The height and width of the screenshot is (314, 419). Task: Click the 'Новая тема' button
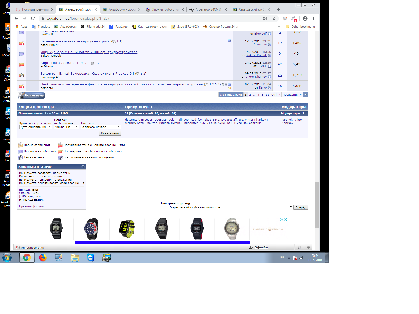tap(32, 95)
